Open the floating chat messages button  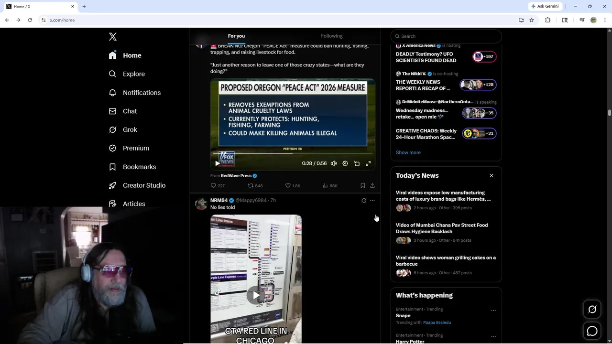592,331
